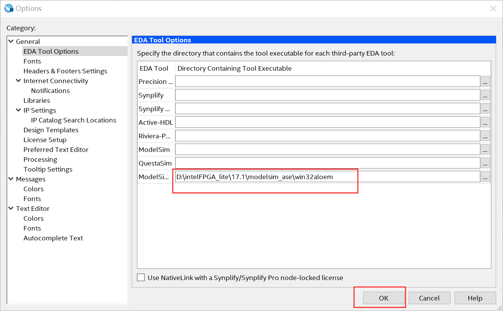The width and height of the screenshot is (503, 311).
Task: Click the Precision Synthesis path field
Action: [328, 81]
